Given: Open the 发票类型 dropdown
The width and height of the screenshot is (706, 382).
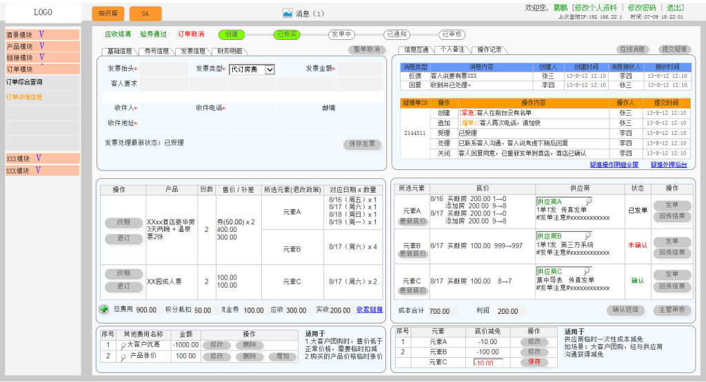Looking at the screenshot, I should click(270, 69).
